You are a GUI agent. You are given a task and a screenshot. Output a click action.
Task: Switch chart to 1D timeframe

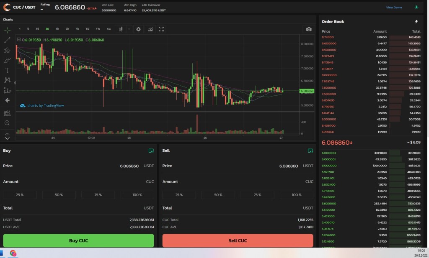88,29
